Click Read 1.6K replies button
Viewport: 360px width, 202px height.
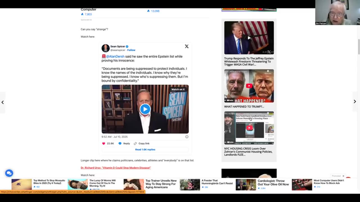145,150
